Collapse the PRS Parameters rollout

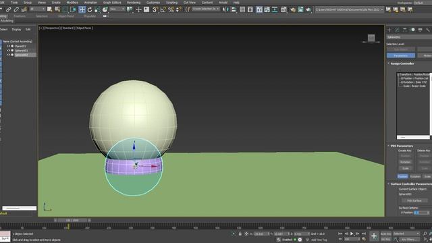pos(402,146)
